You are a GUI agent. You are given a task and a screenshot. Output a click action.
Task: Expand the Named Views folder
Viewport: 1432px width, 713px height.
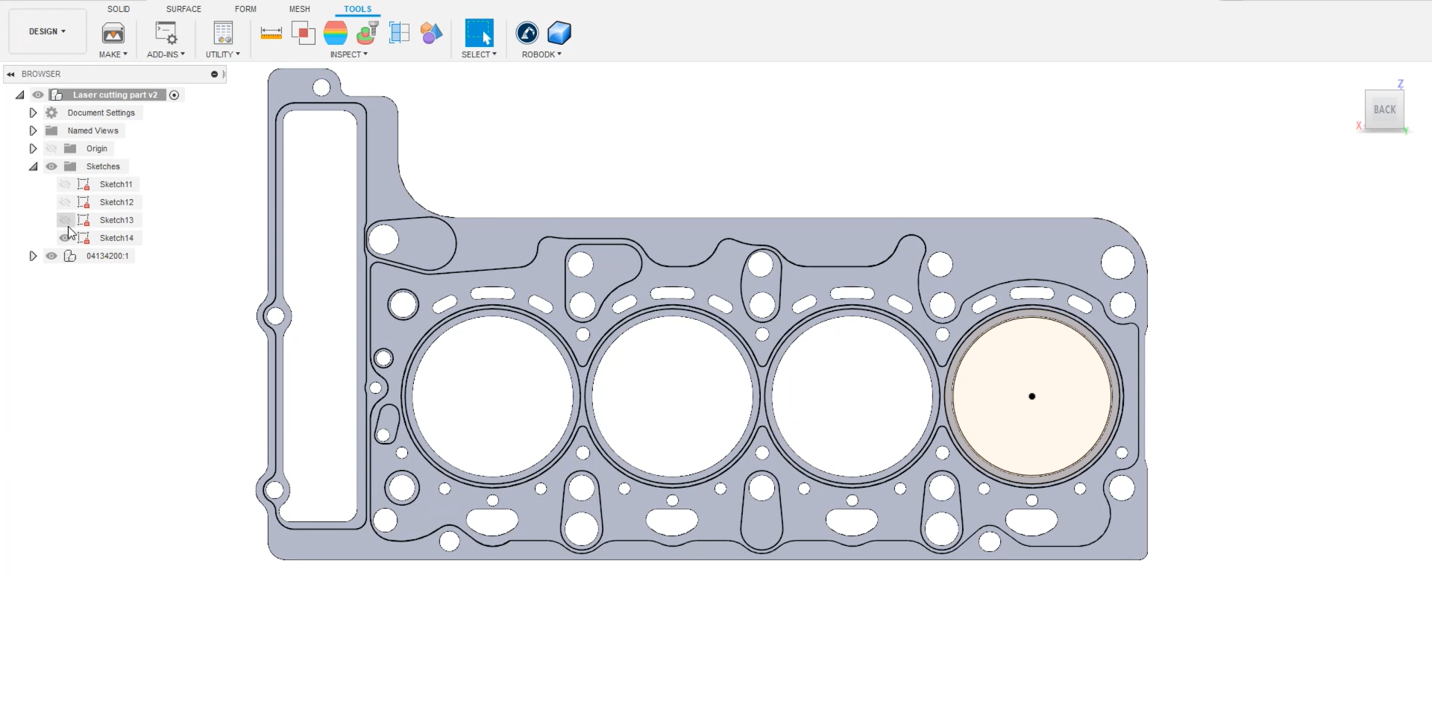[32, 130]
